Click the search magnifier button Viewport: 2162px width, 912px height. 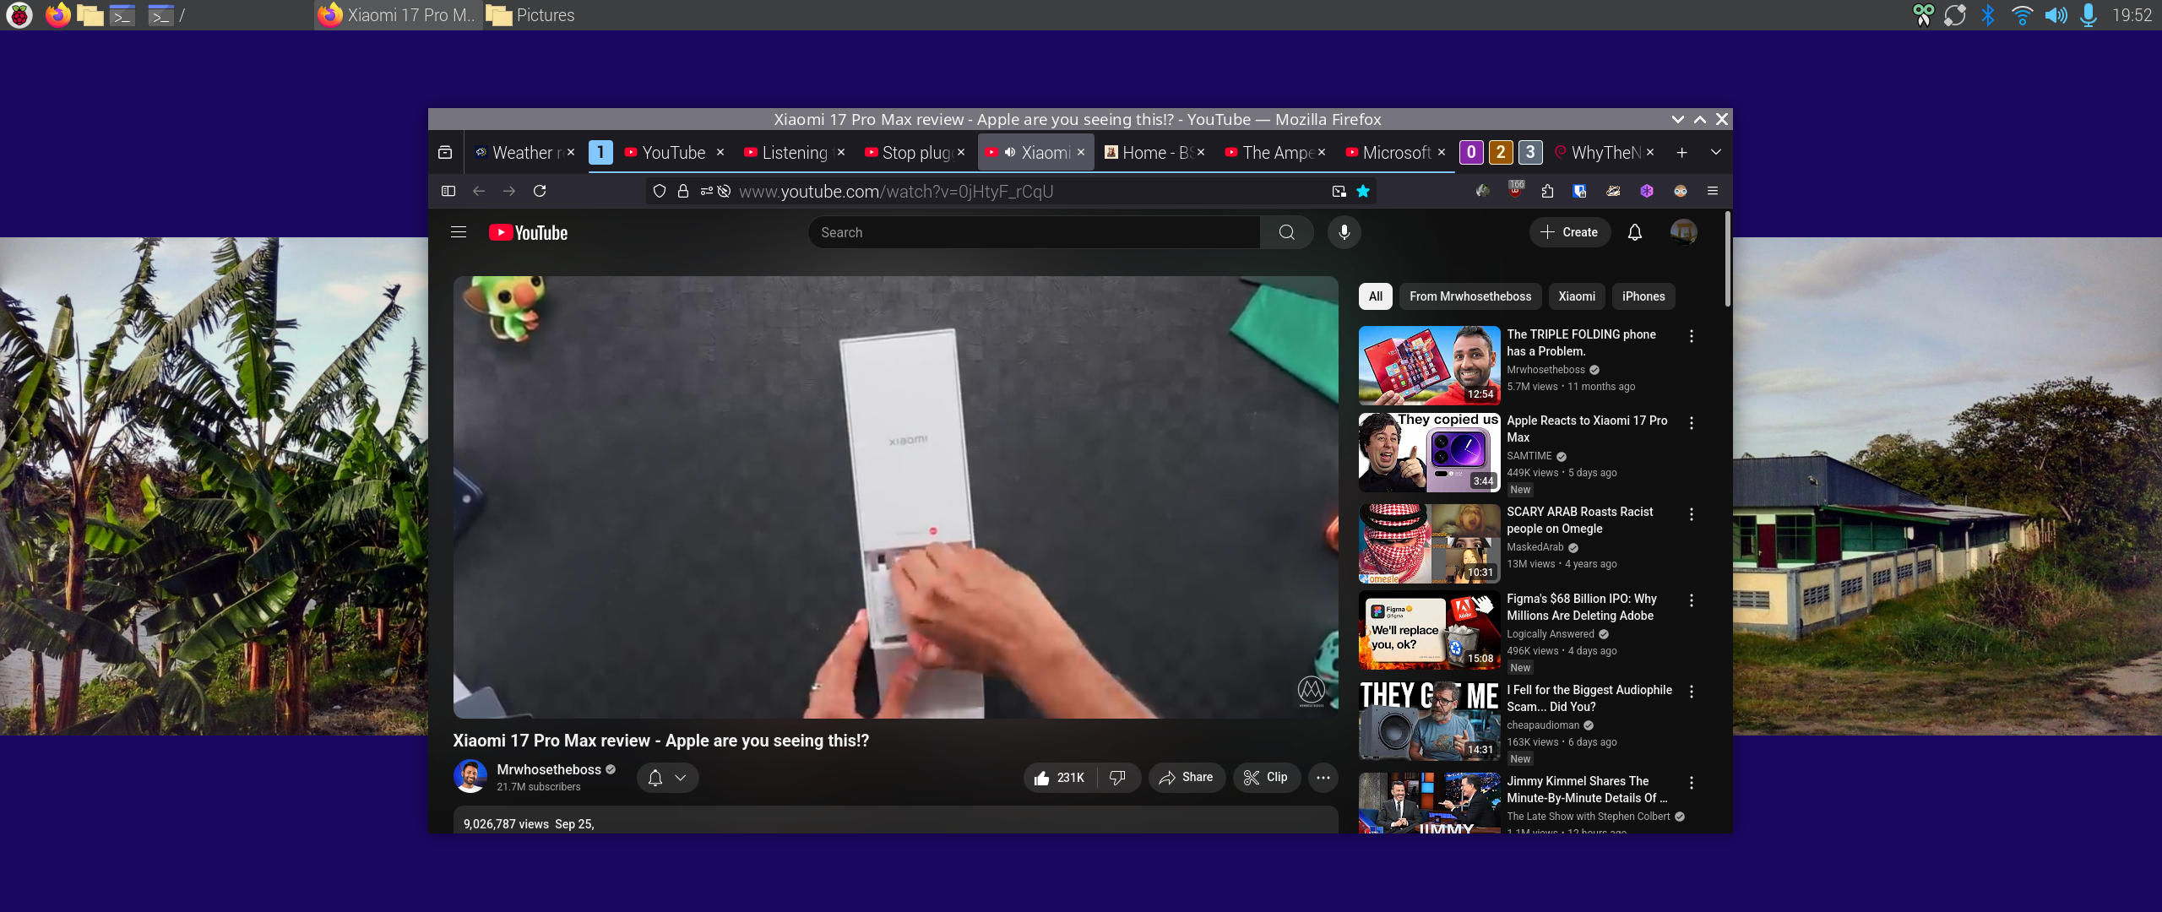pyautogui.click(x=1286, y=232)
